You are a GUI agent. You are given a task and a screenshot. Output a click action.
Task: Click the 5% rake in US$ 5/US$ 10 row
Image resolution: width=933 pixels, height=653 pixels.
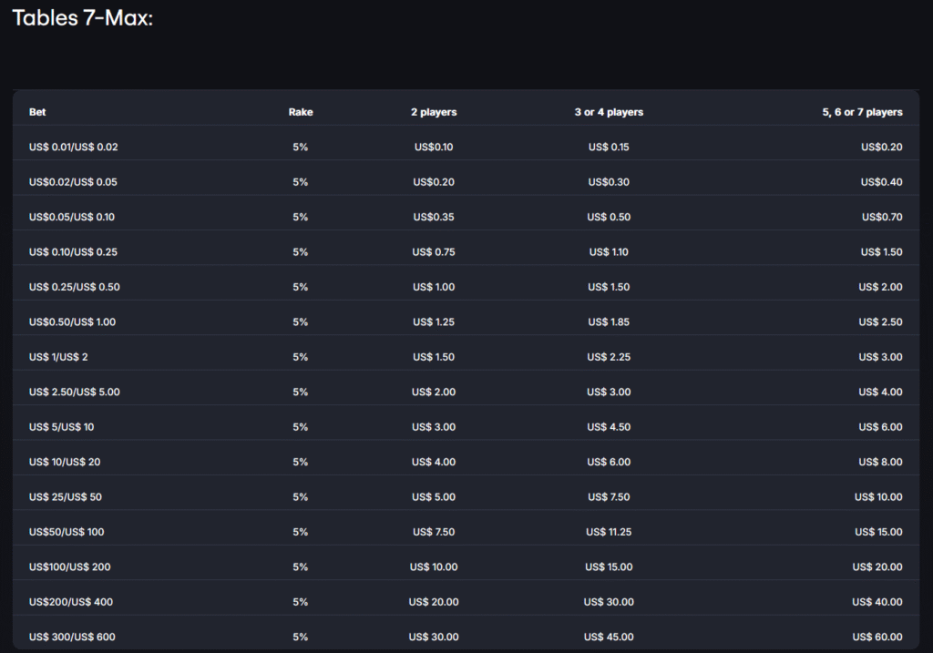pos(301,427)
